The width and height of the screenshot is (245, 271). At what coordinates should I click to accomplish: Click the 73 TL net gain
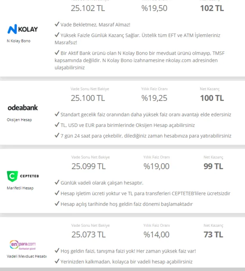[x=213, y=234]
